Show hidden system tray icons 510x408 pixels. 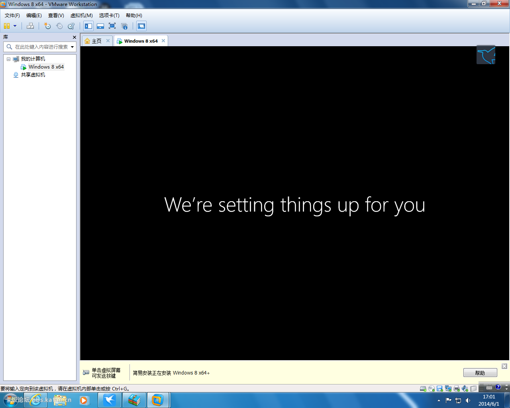point(439,400)
